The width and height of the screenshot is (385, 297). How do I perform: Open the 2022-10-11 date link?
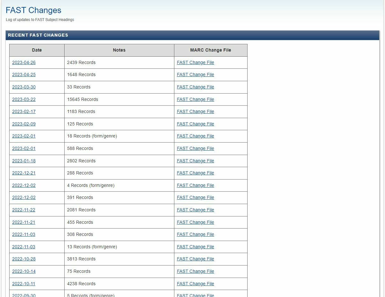[24, 284]
